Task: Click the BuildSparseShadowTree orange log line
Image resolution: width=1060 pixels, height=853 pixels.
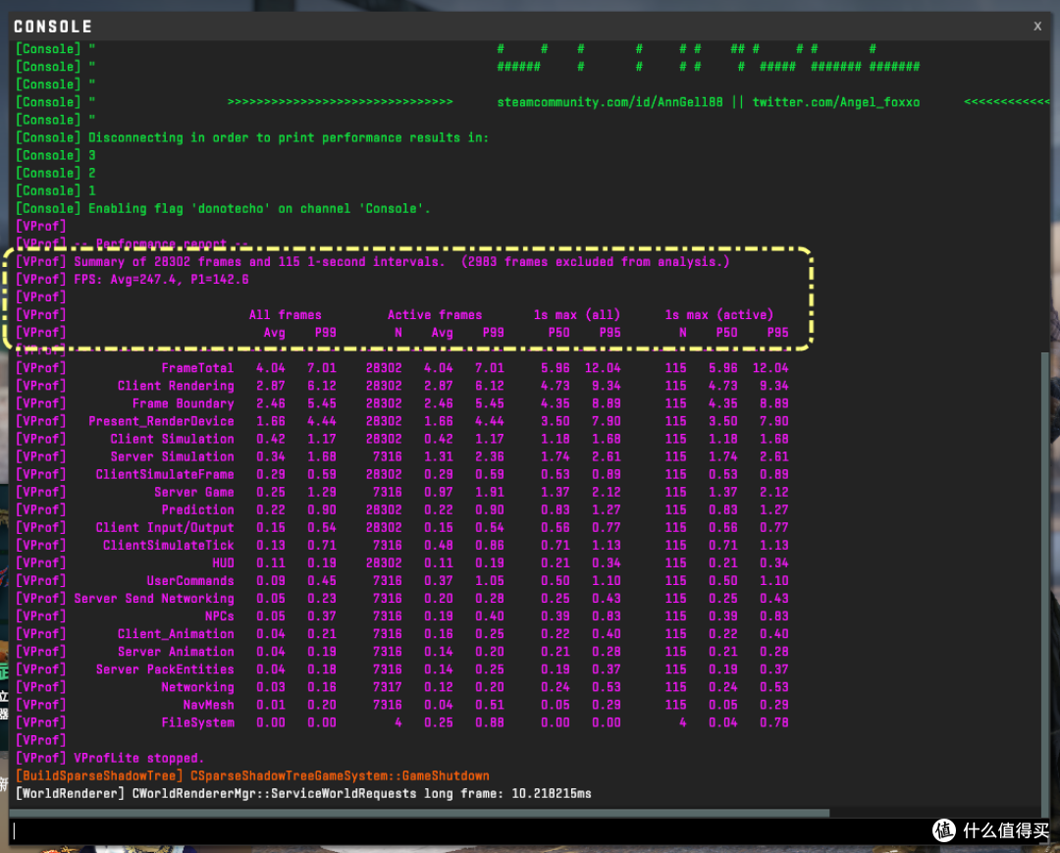Action: (x=252, y=775)
